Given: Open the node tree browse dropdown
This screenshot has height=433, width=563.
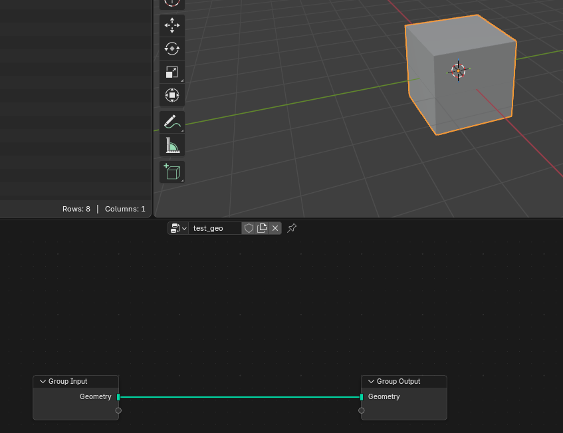Looking at the screenshot, I should tap(178, 228).
